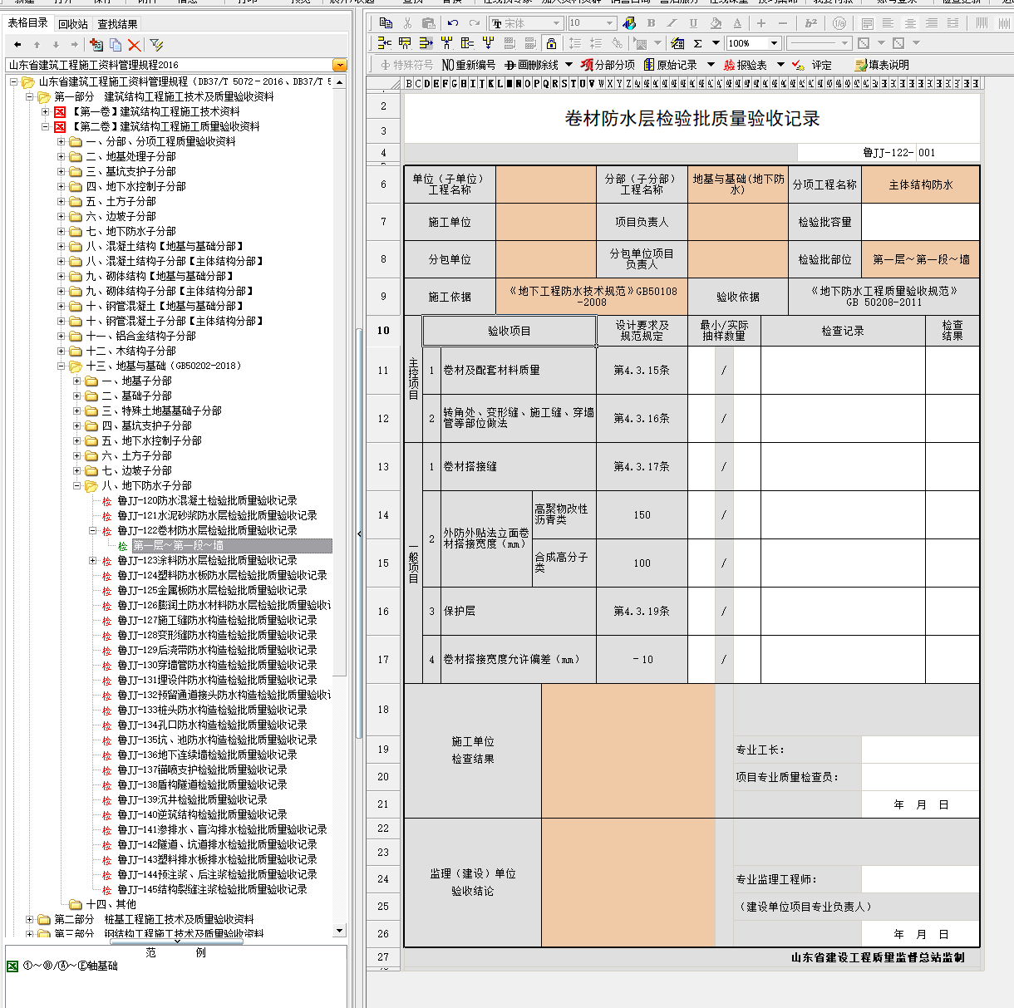Open the 100% zoom dropdown
1014x1008 pixels.
(x=774, y=43)
